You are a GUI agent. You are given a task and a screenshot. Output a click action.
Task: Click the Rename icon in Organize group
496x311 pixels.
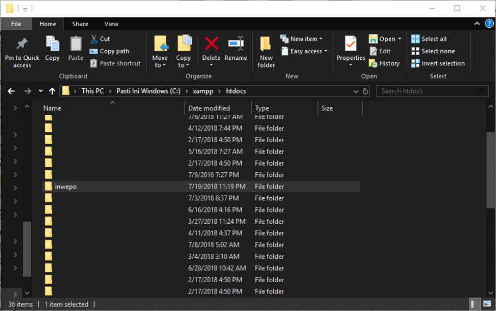click(x=236, y=44)
